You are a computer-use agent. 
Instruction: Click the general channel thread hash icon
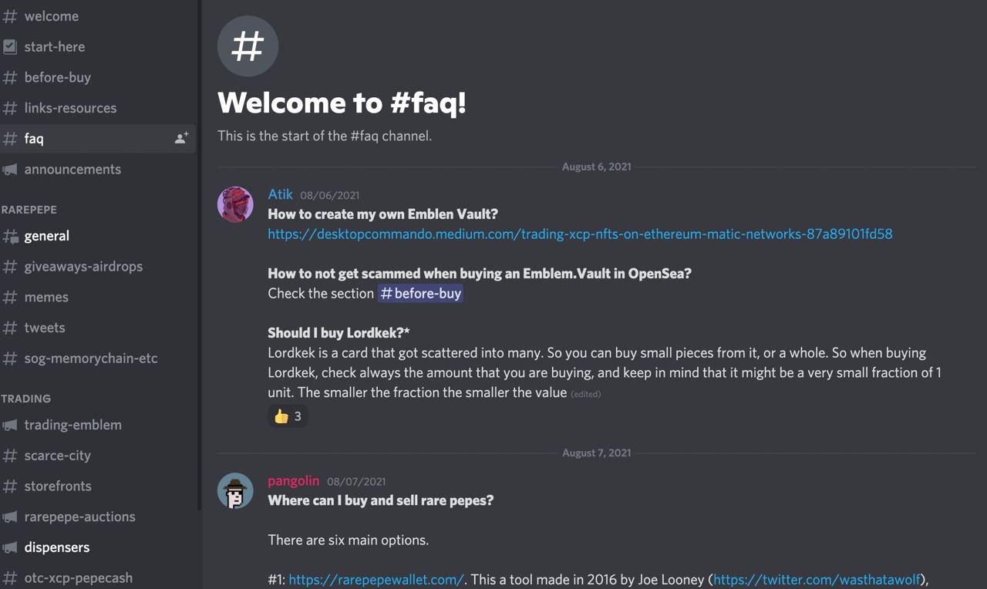[10, 236]
